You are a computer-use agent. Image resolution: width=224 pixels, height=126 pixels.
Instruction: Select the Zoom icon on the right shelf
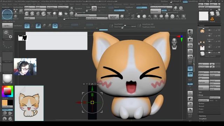pos(190,46)
